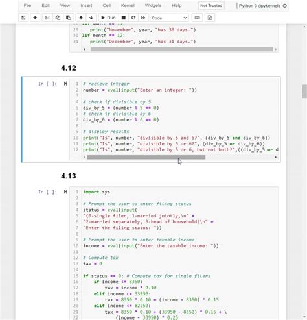The height and width of the screenshot is (320, 307).
Task: Open the View menu
Action: [65, 6]
